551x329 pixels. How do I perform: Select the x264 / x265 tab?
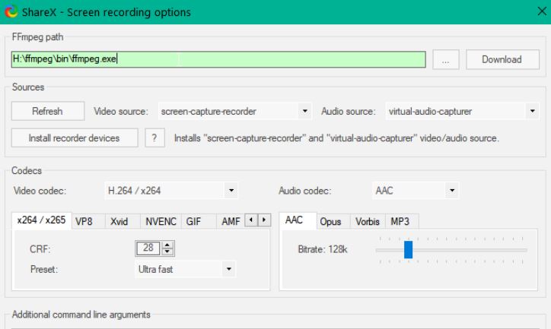coord(41,220)
